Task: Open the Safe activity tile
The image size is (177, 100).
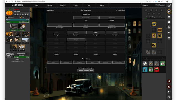Action: (17, 41)
